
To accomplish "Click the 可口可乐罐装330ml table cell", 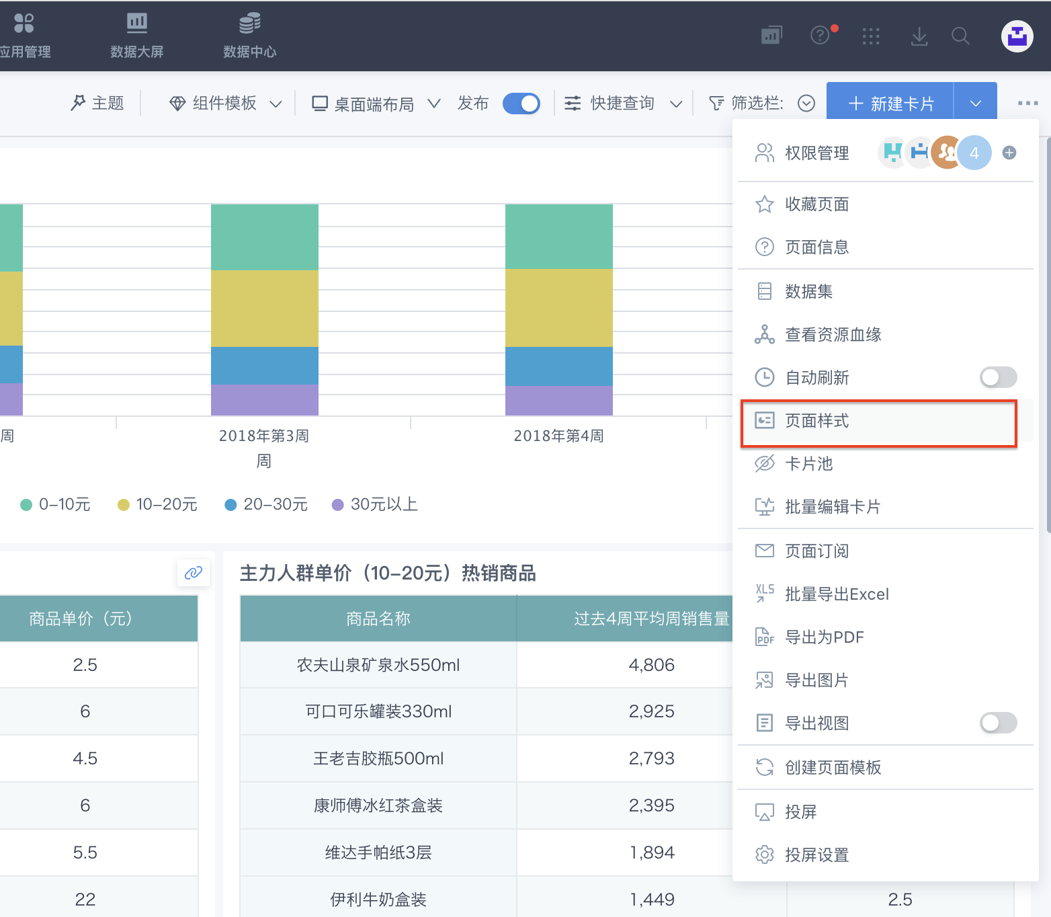I will [378, 711].
